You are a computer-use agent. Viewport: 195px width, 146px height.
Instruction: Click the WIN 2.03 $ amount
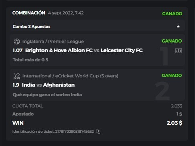point(175,123)
